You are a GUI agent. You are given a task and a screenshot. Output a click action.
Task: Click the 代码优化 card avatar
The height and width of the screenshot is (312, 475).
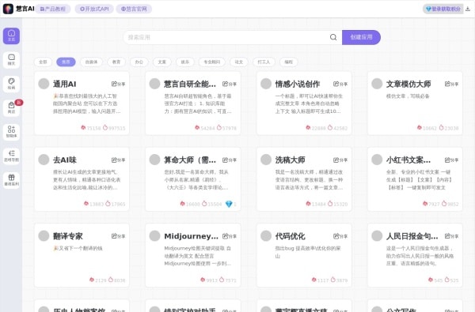point(266,236)
